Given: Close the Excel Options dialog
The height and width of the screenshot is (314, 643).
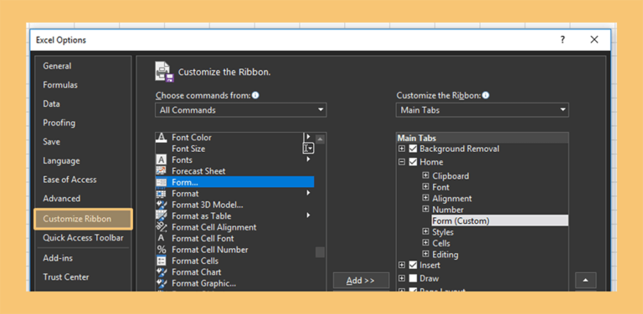Looking at the screenshot, I should coord(594,39).
